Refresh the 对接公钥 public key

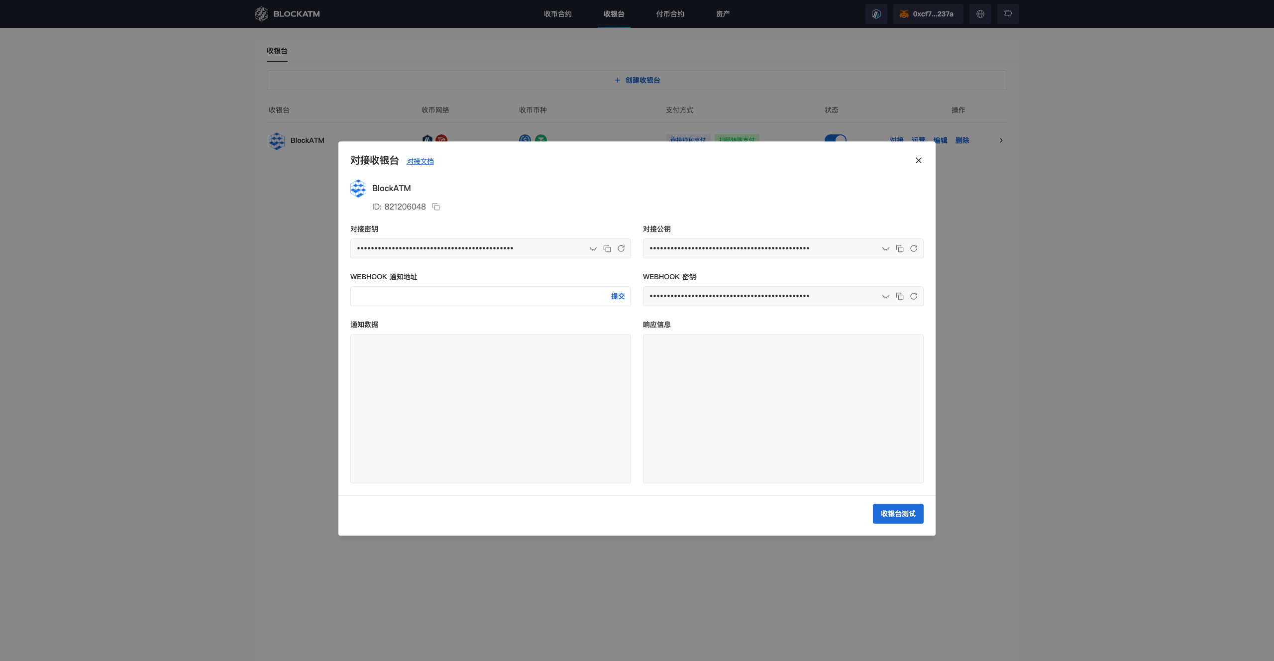point(913,248)
